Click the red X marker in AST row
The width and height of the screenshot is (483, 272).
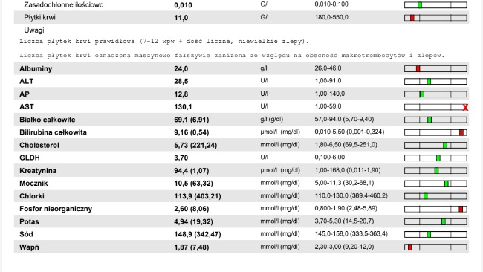[465, 107]
